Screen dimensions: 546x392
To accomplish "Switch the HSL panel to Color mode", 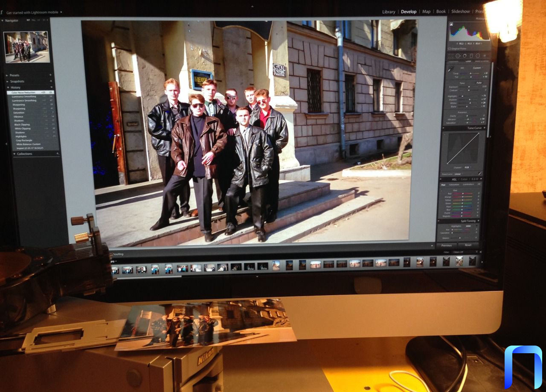I will [x=464, y=179].
